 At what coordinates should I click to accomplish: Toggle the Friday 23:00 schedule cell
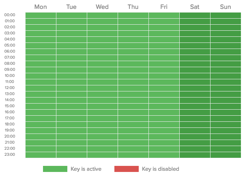164,155
